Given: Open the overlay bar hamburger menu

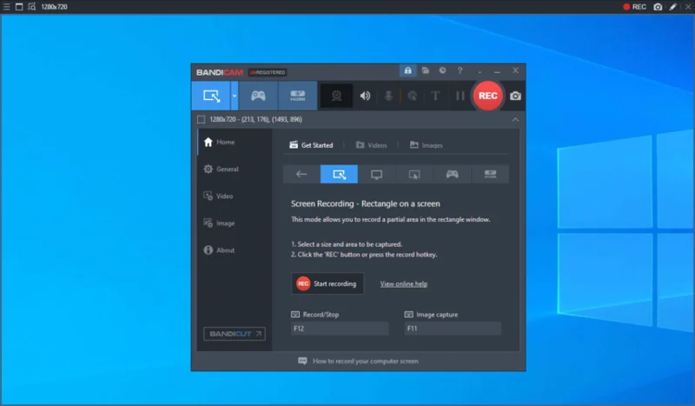Looking at the screenshot, I should [x=7, y=7].
